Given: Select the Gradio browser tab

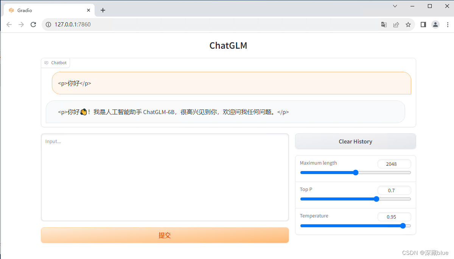Looking at the screenshot, I should point(49,10).
